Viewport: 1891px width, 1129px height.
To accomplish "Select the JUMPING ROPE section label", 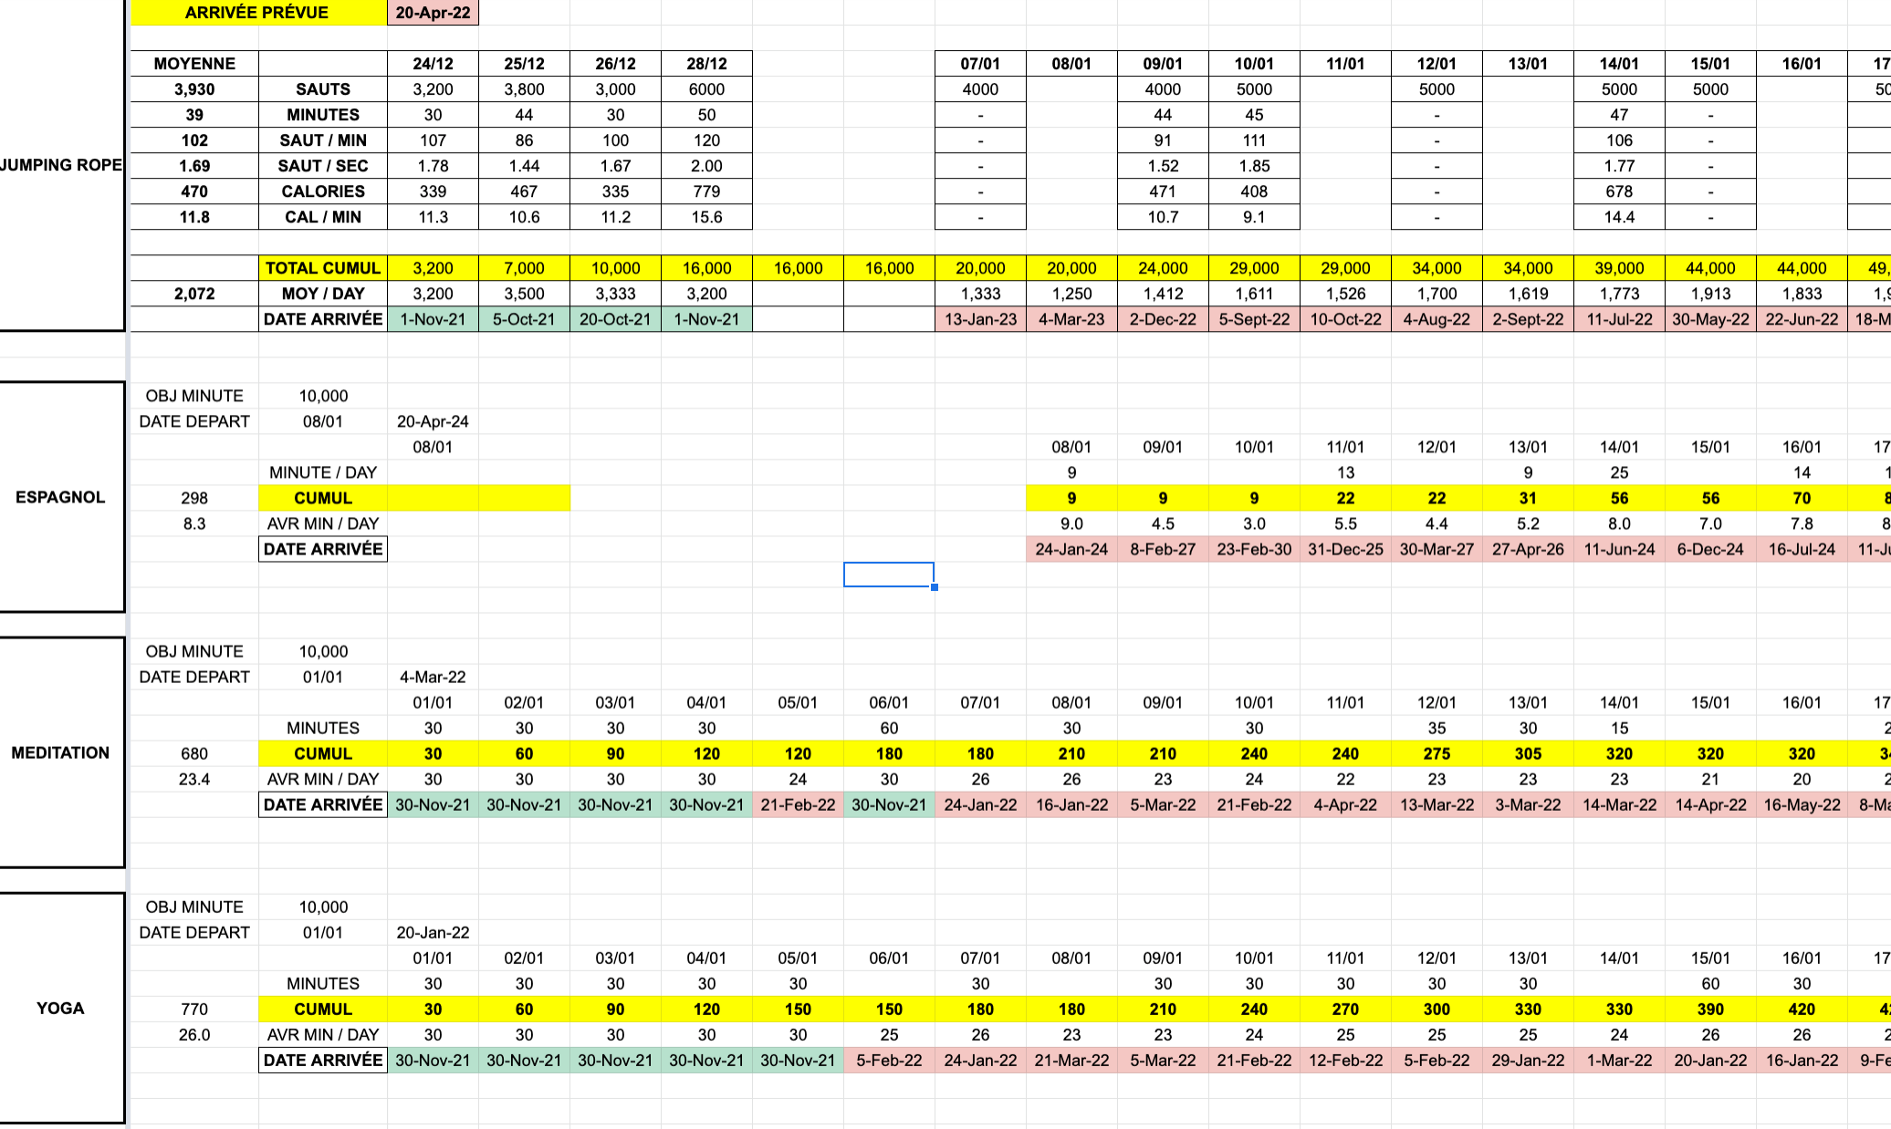I will [x=60, y=165].
